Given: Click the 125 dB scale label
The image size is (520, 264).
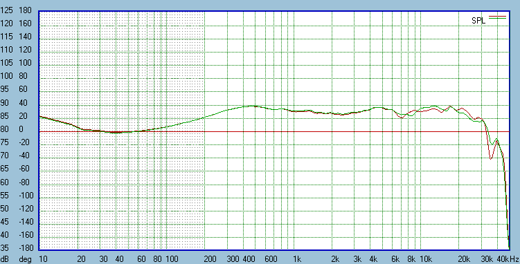Looking at the screenshot, I should [6, 10].
